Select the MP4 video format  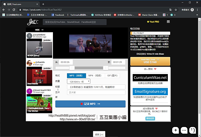click(x=95, y=76)
